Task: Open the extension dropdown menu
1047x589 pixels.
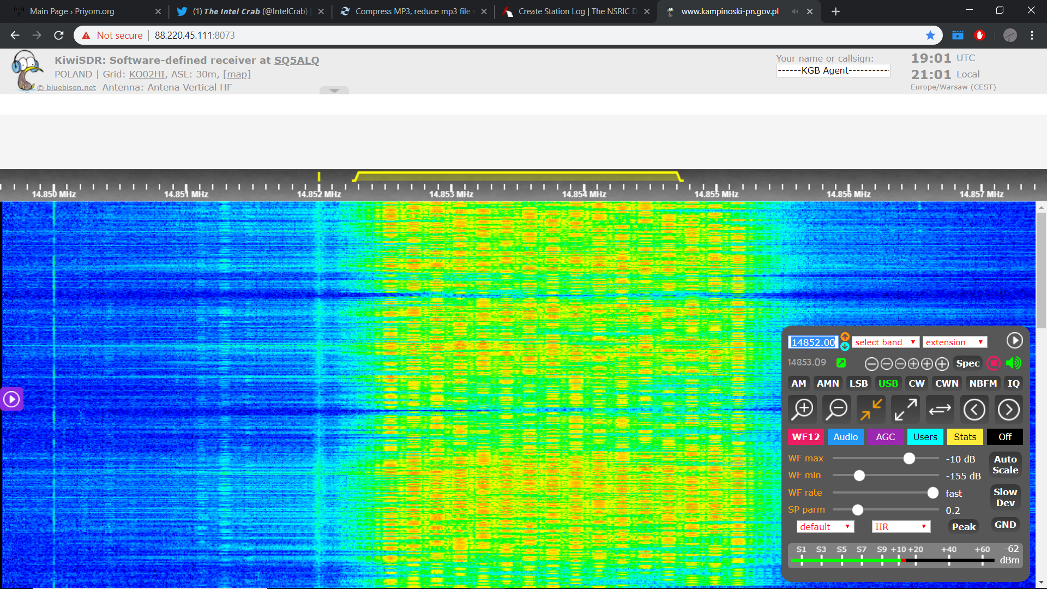Action: pos(954,342)
